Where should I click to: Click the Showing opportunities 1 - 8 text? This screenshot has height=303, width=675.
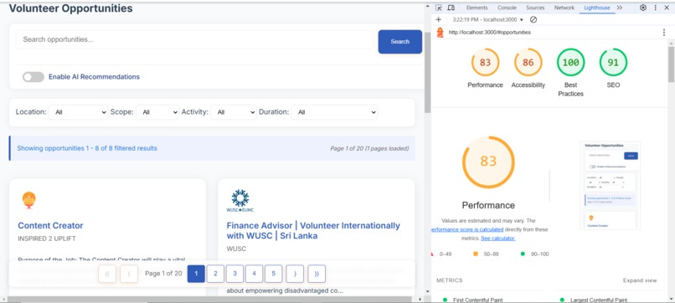coord(87,148)
